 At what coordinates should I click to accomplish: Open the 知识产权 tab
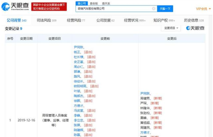click(x=164, y=20)
